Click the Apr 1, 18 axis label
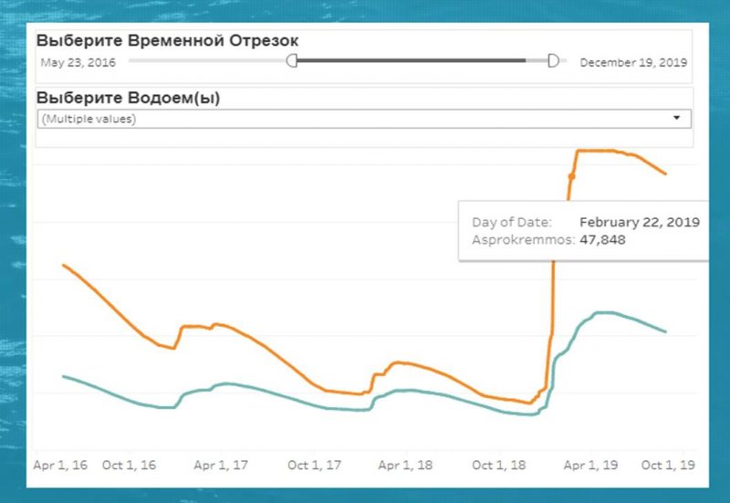 click(x=406, y=465)
